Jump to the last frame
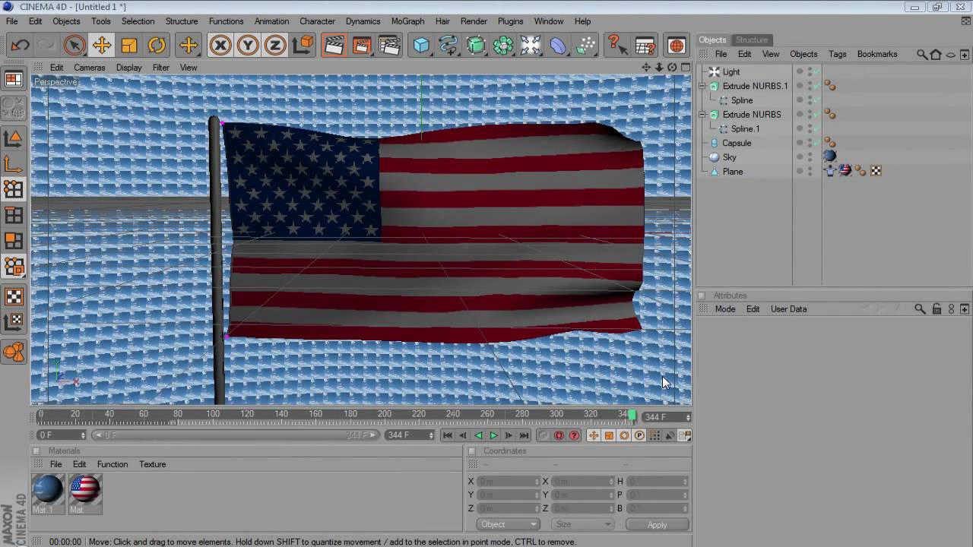Image resolution: width=973 pixels, height=547 pixels. [525, 435]
